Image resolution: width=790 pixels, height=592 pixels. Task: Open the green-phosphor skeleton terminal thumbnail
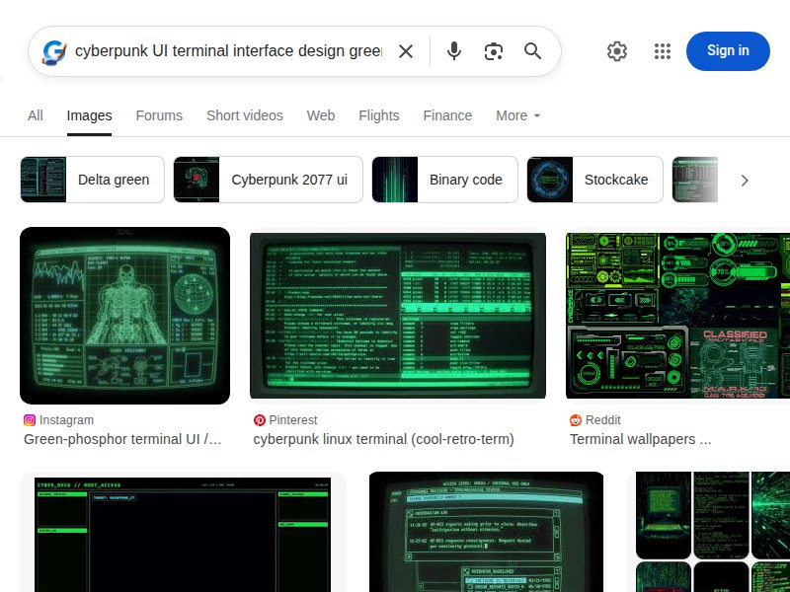pos(124,316)
